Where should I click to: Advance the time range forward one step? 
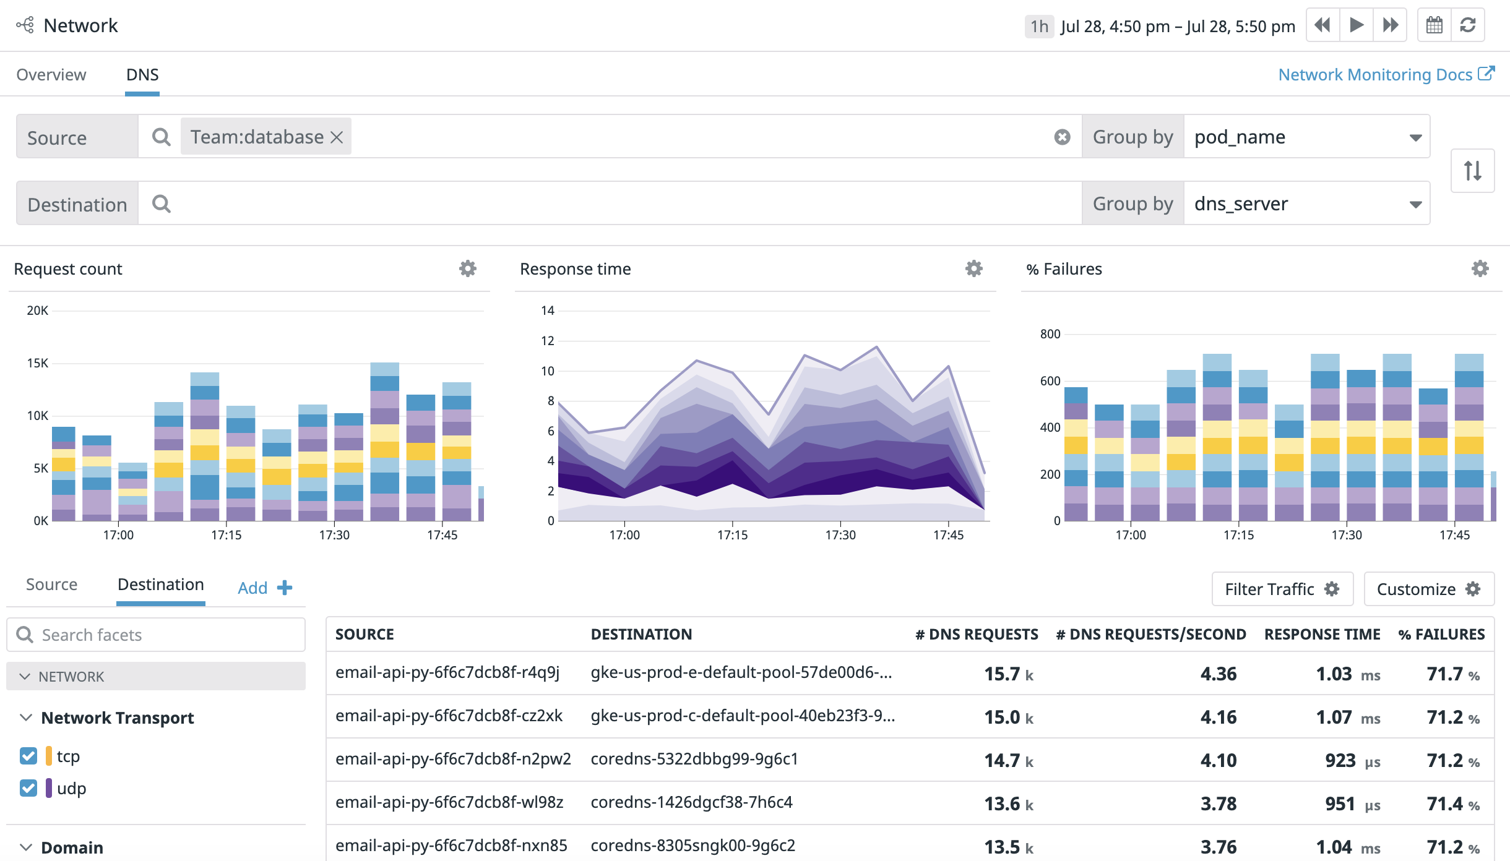click(1357, 25)
